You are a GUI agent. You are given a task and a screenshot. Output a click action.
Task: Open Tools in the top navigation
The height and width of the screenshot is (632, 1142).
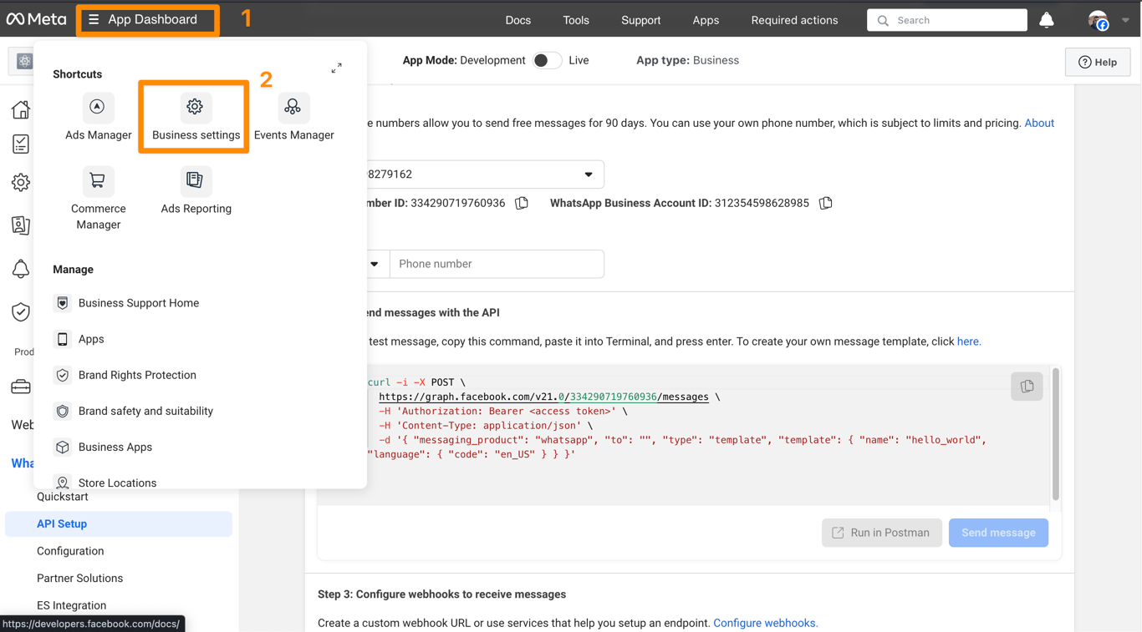[x=576, y=20]
